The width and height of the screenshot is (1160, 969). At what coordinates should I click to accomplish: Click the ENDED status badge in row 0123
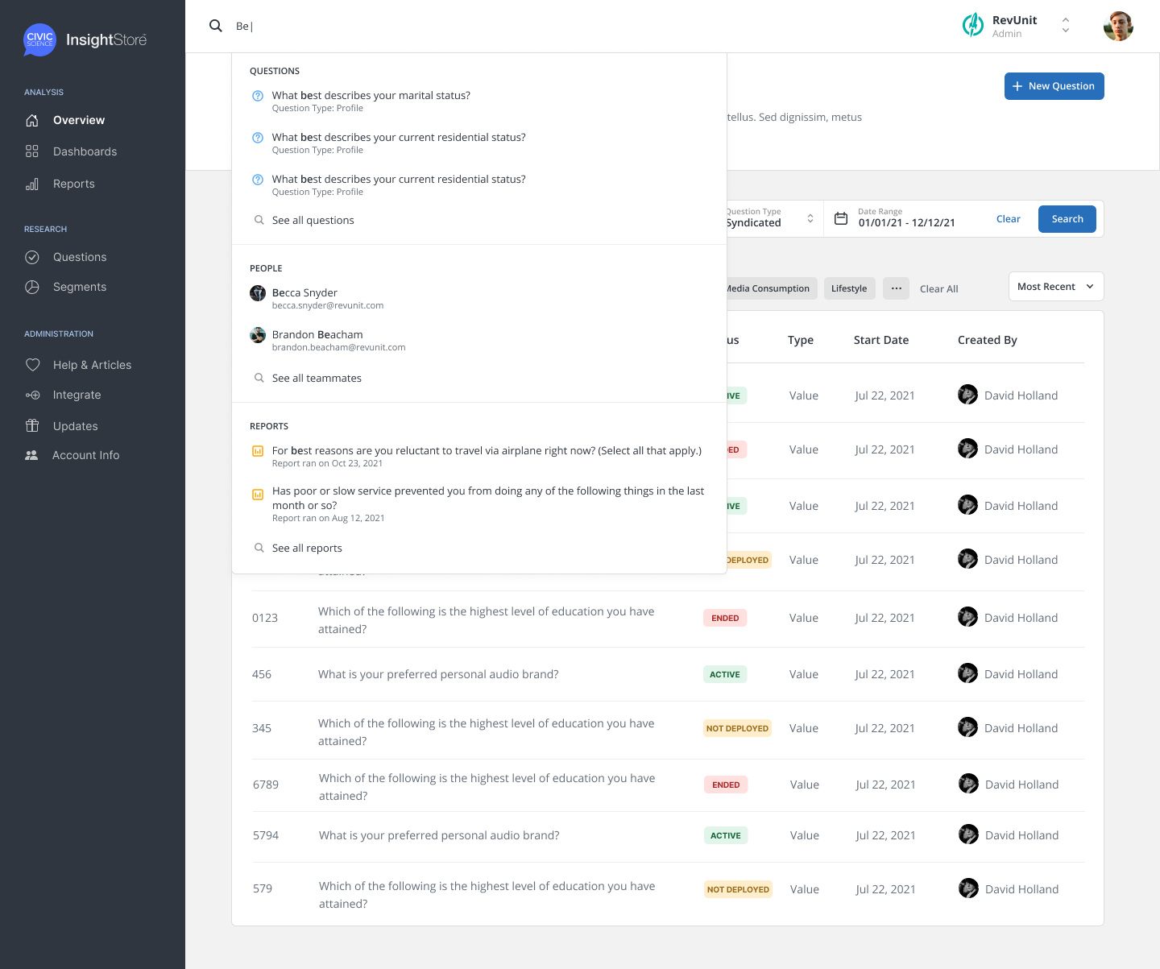click(x=725, y=618)
